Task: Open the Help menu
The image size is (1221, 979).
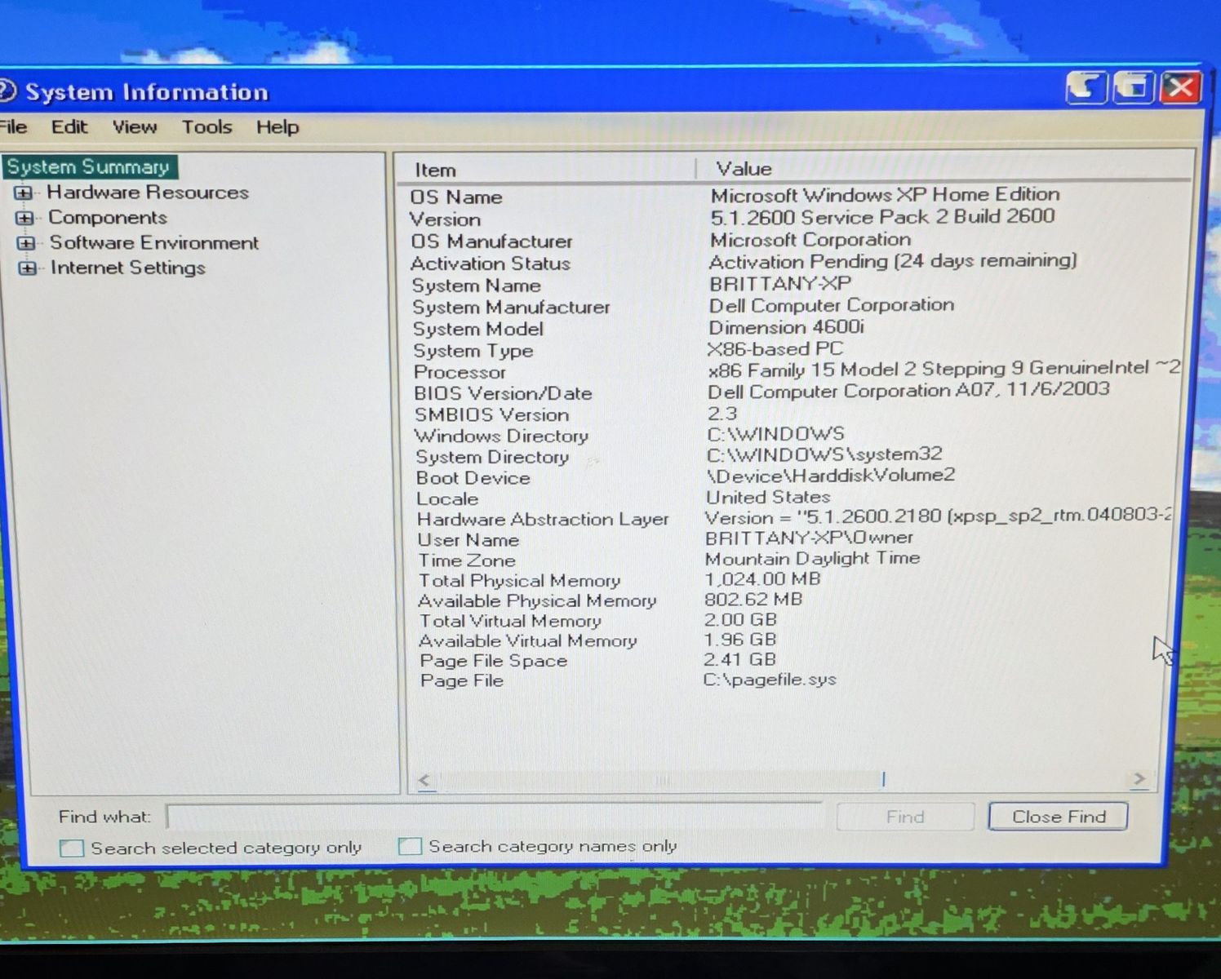Action: (x=277, y=127)
